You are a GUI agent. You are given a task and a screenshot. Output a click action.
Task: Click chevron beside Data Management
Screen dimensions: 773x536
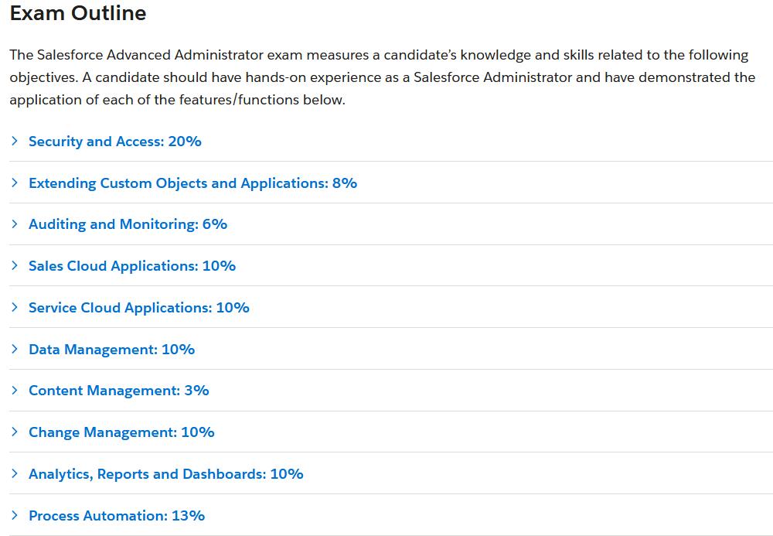point(14,349)
